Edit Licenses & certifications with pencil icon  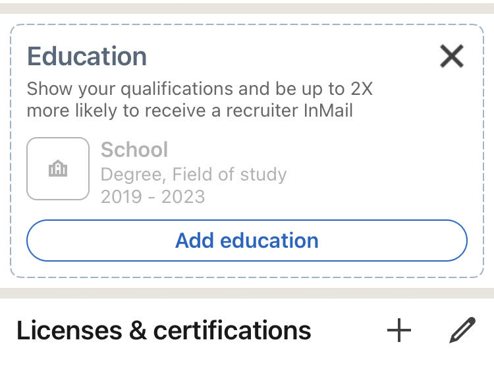click(x=462, y=330)
